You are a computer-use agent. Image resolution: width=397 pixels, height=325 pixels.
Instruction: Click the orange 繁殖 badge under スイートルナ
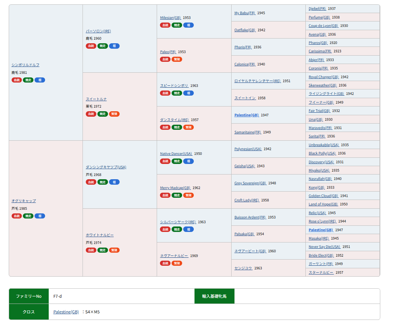[x=114, y=114]
